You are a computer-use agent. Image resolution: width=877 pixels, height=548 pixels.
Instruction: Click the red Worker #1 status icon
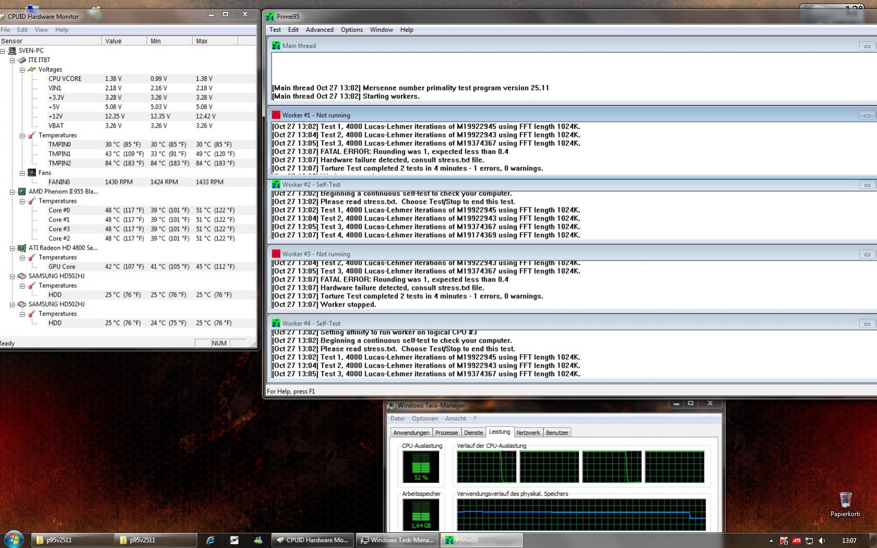coord(276,115)
